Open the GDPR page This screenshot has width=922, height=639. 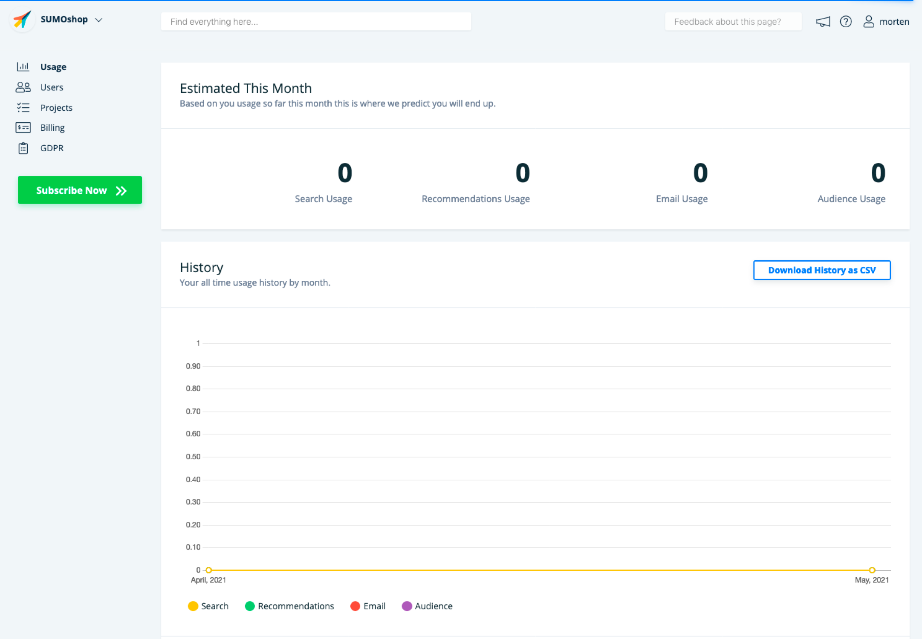click(x=52, y=148)
